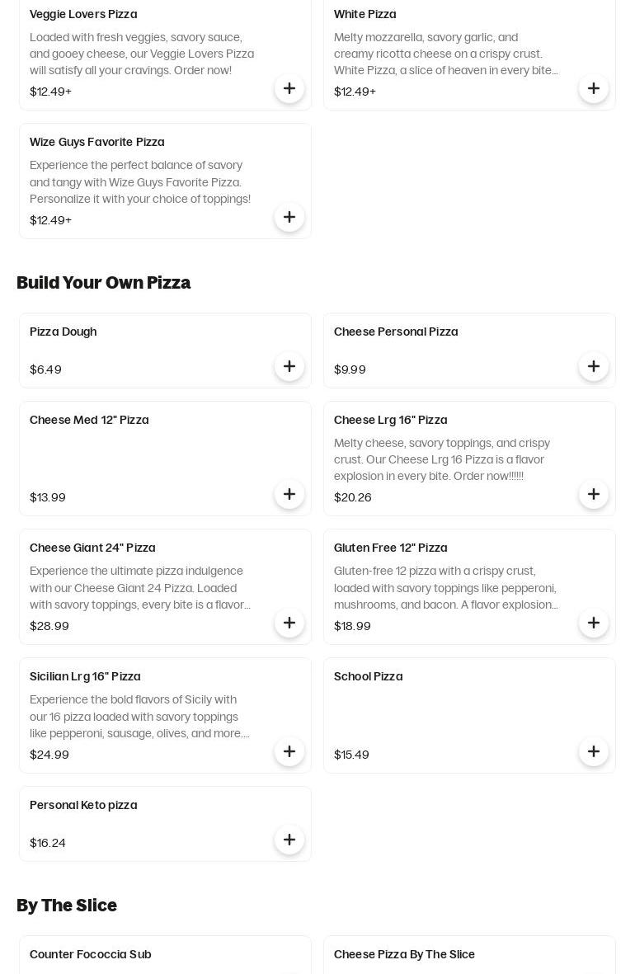Open Cheese Pizza By The Slice item
The width and height of the screenshot is (635, 974).
tap(404, 954)
